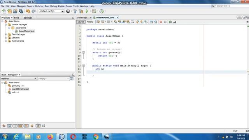
Task: Click the New File toolbar icon
Action: pos(4,11)
